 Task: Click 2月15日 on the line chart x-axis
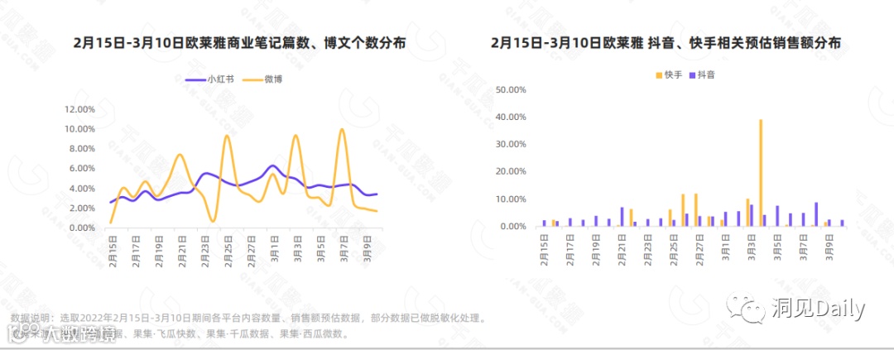point(113,250)
